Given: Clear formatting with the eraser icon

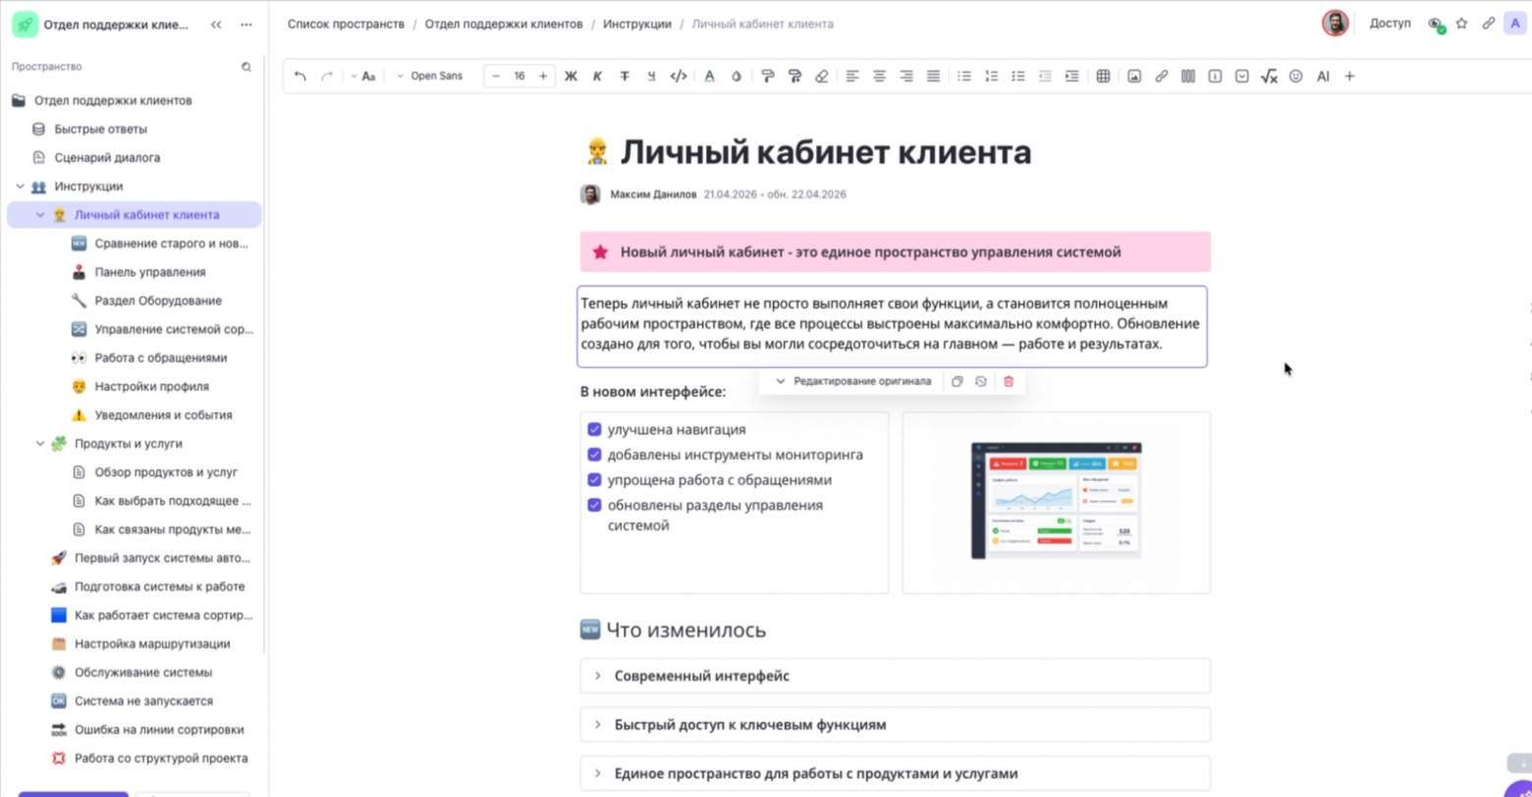Looking at the screenshot, I should (x=822, y=76).
